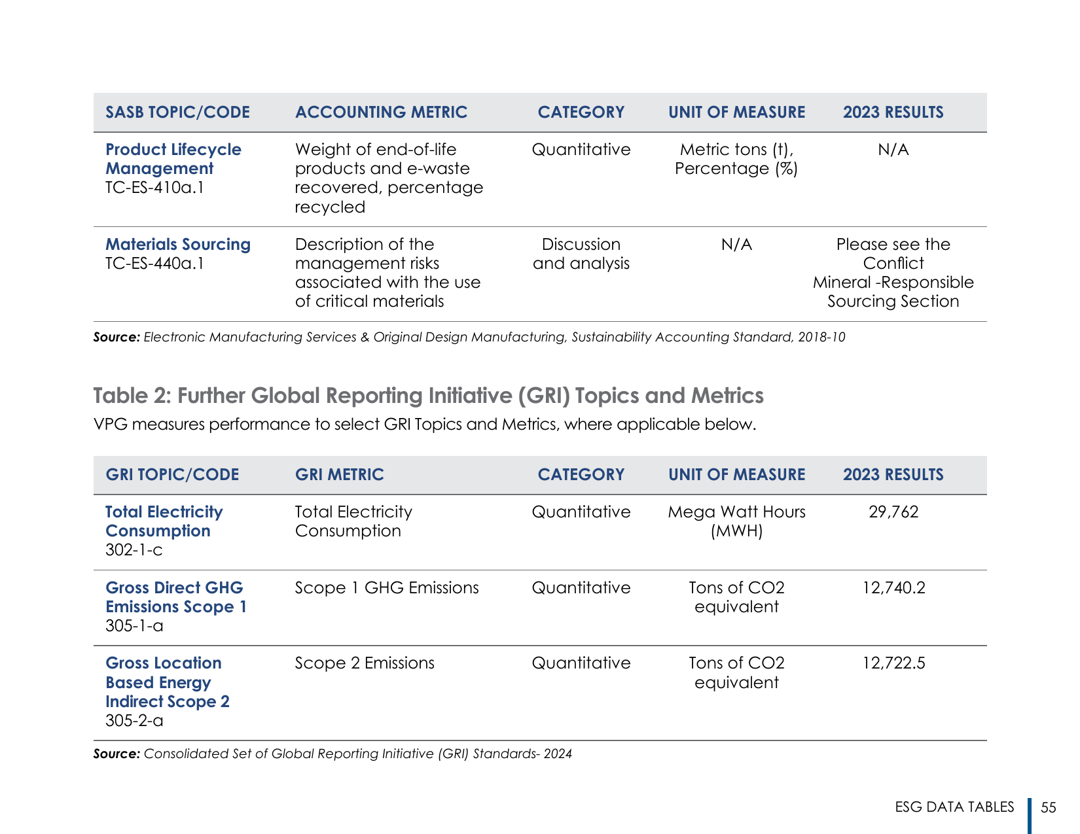1080x834 pixels.
Task: Select the GRI code 302-1-c
Action: 134,550
